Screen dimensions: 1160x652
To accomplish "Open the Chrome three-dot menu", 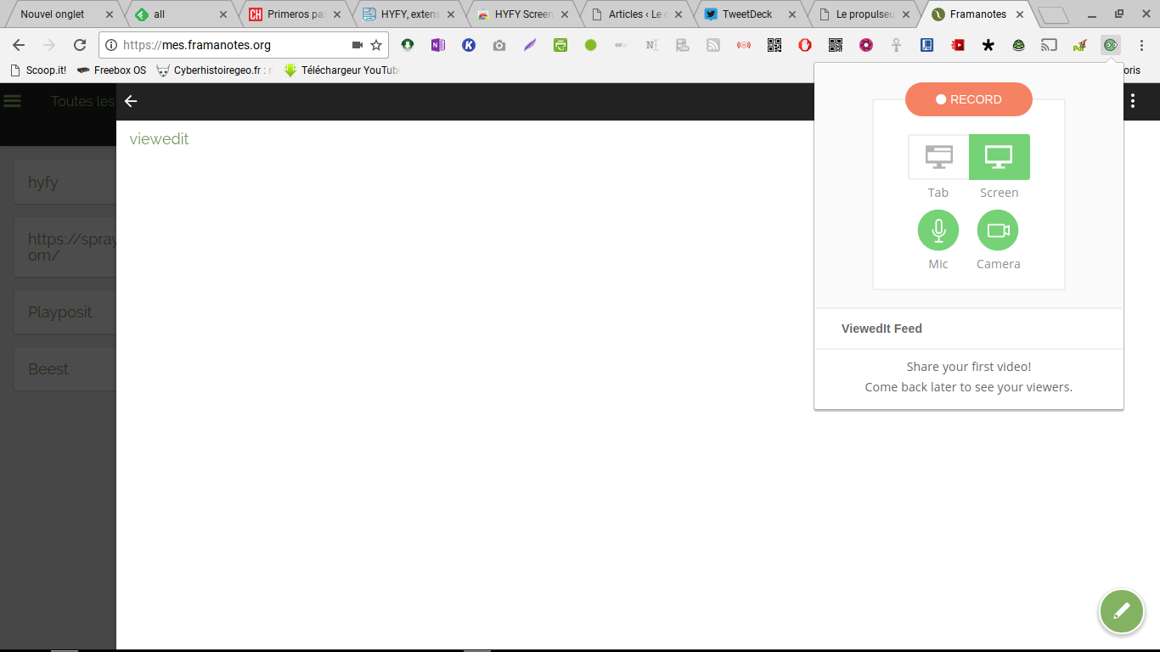I will [1142, 45].
